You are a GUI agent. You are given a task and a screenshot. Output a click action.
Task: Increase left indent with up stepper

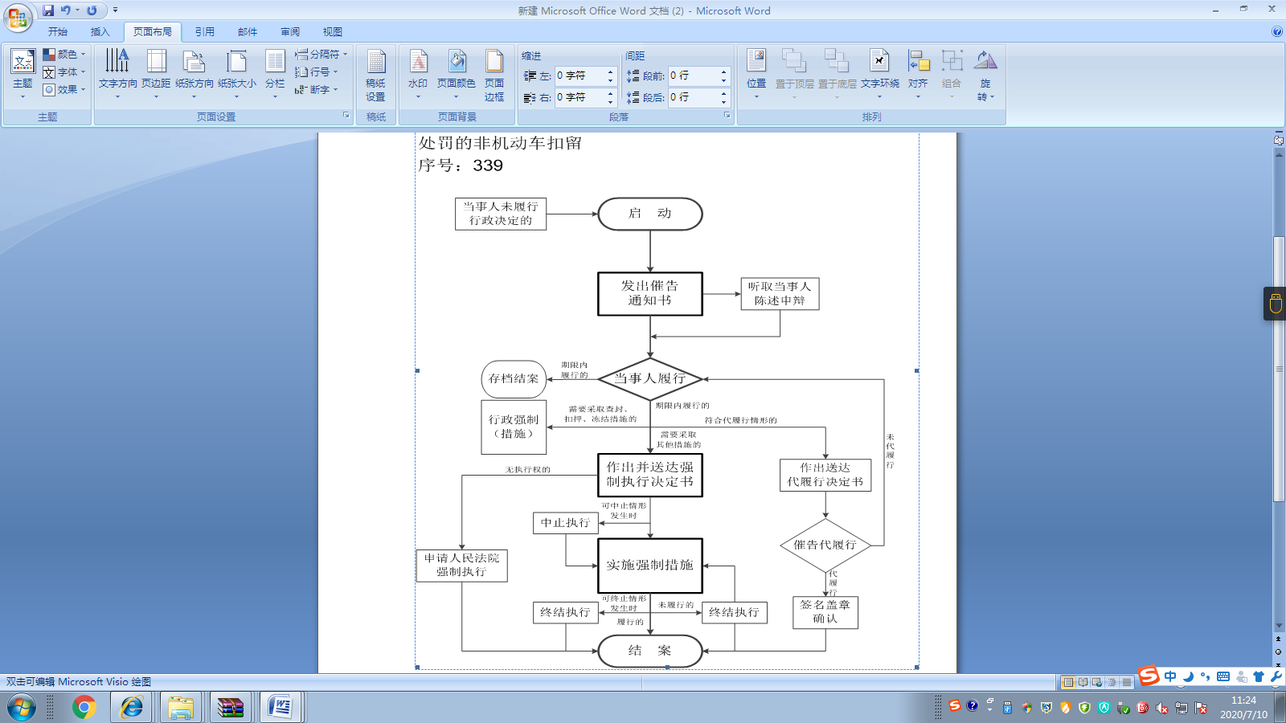tap(610, 71)
